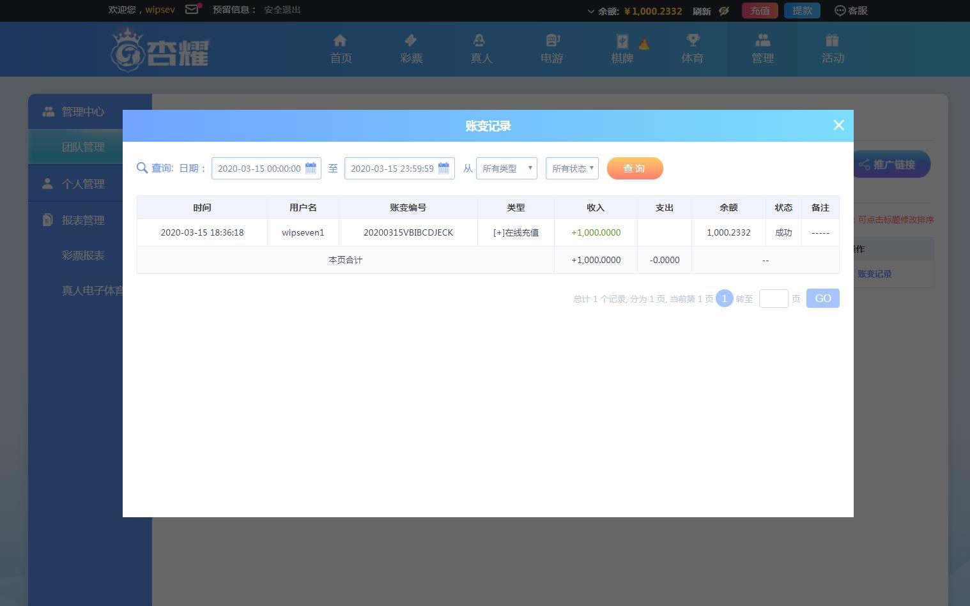Click the magnifier query icon

142,168
